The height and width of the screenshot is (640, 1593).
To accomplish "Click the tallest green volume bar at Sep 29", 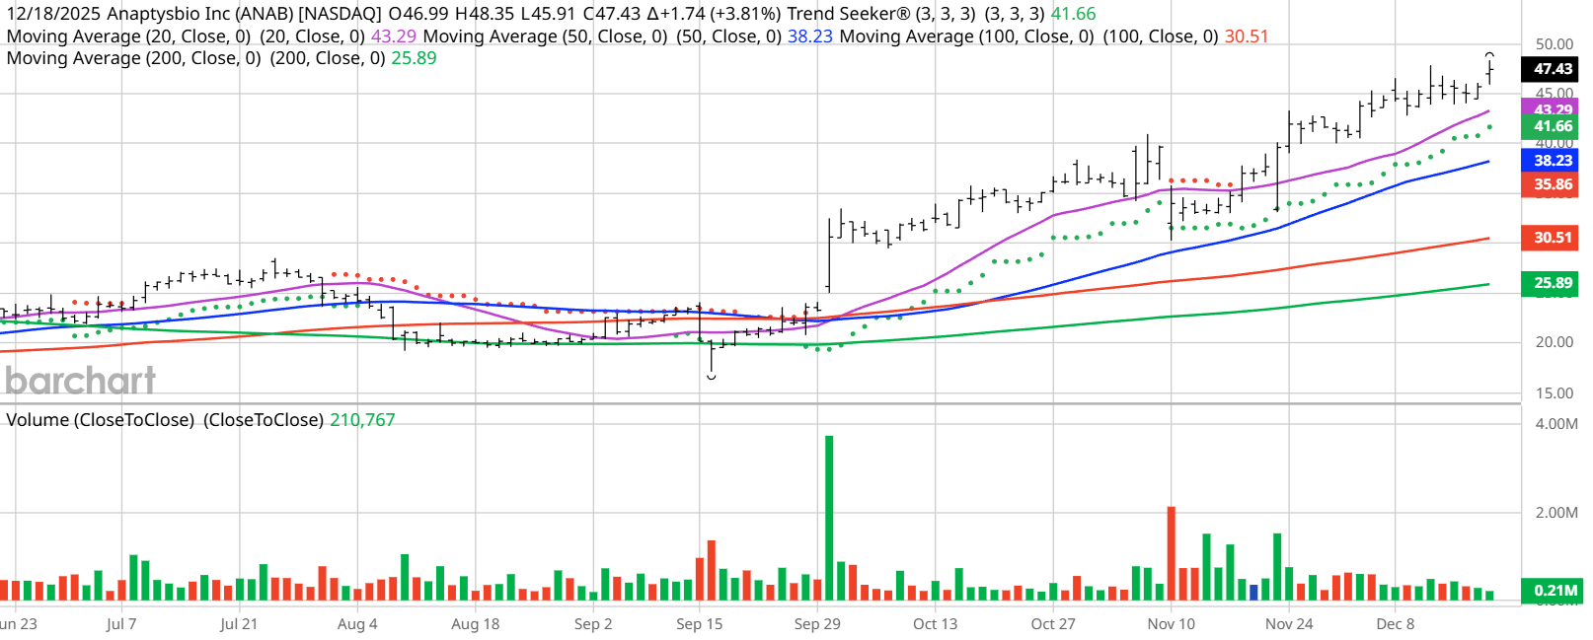I will (x=829, y=518).
